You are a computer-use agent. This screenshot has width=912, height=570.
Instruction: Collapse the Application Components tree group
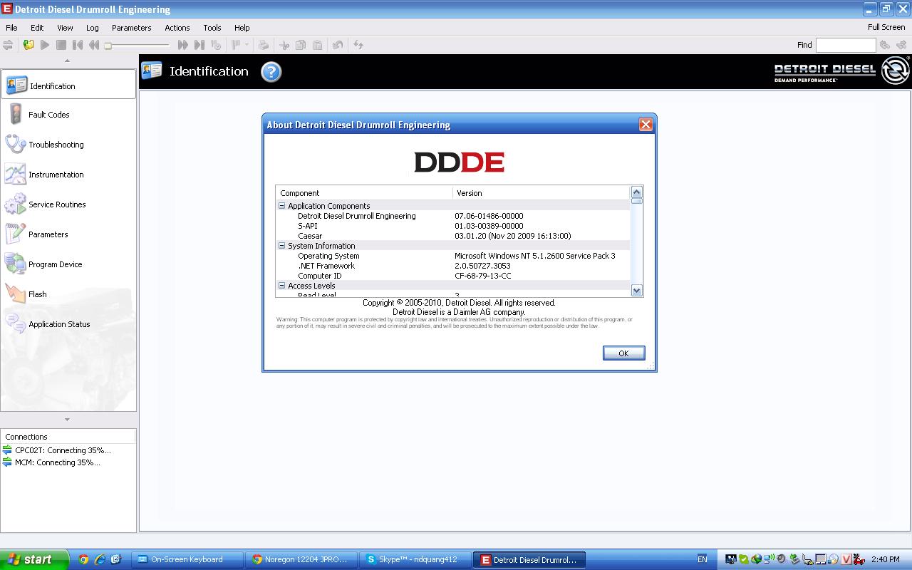click(x=281, y=206)
